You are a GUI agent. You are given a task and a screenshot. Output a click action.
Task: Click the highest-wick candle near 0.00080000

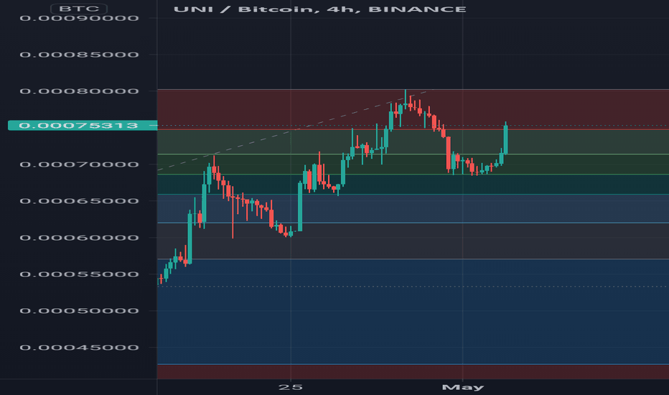[x=406, y=98]
